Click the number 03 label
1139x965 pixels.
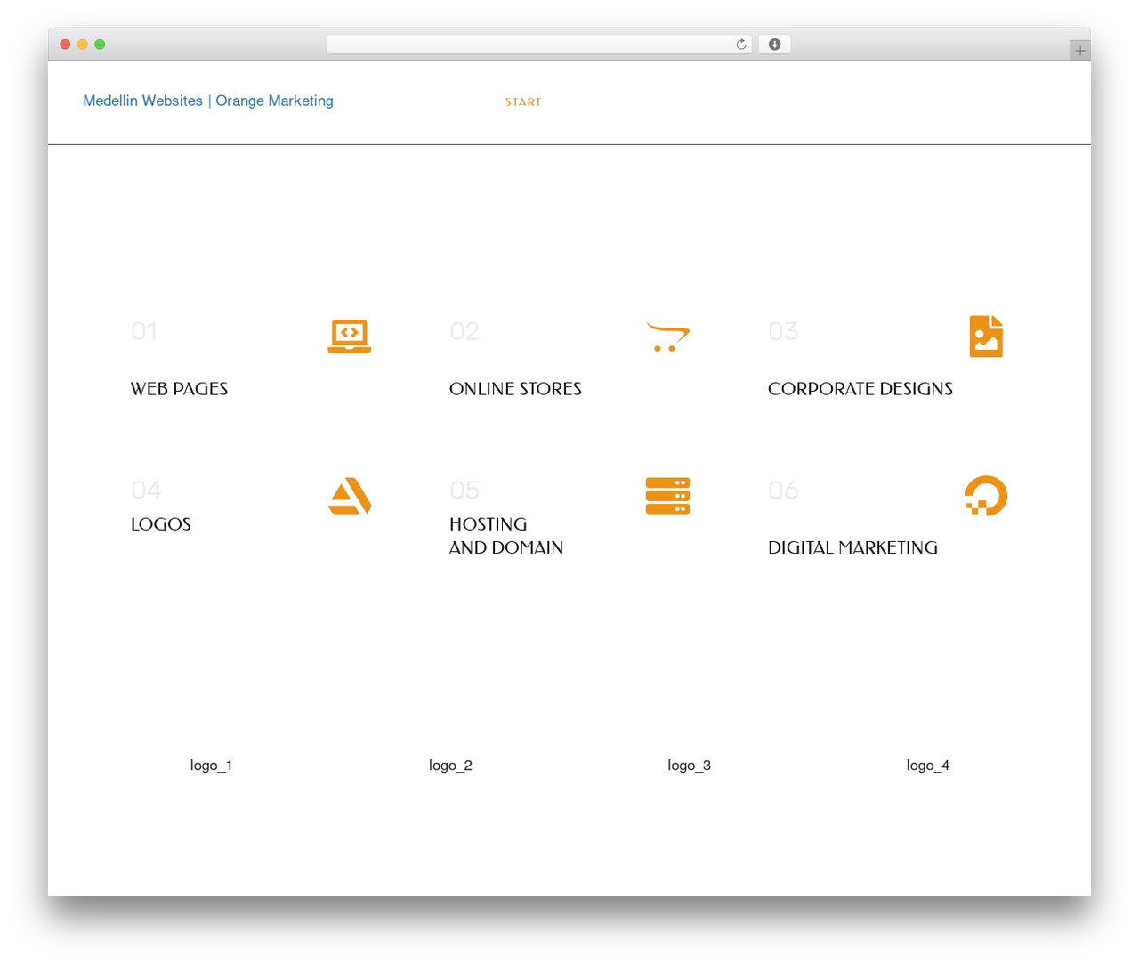[x=783, y=332]
